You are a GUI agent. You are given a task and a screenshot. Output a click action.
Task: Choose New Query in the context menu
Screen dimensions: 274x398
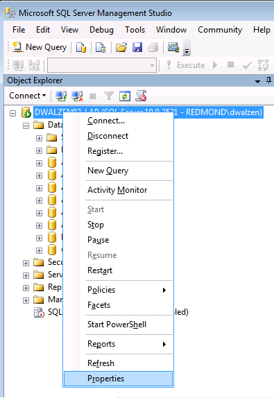119,171
